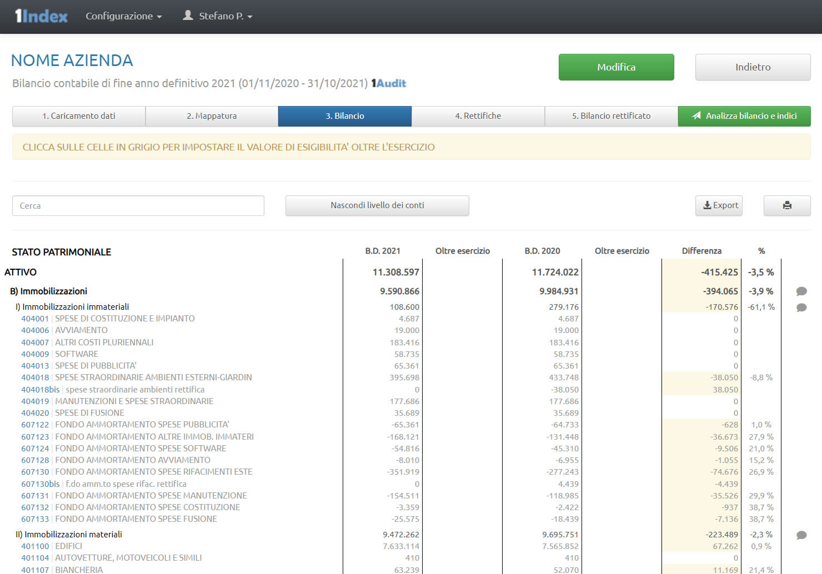Viewport: 822px width, 574px height.
Task: Open comment bubble for Immobilizzazioni immateriali row
Action: (801, 308)
